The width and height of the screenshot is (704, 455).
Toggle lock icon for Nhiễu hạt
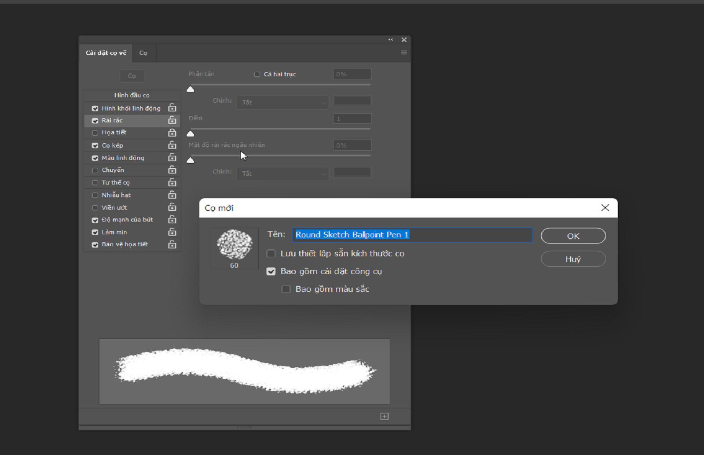click(x=172, y=195)
